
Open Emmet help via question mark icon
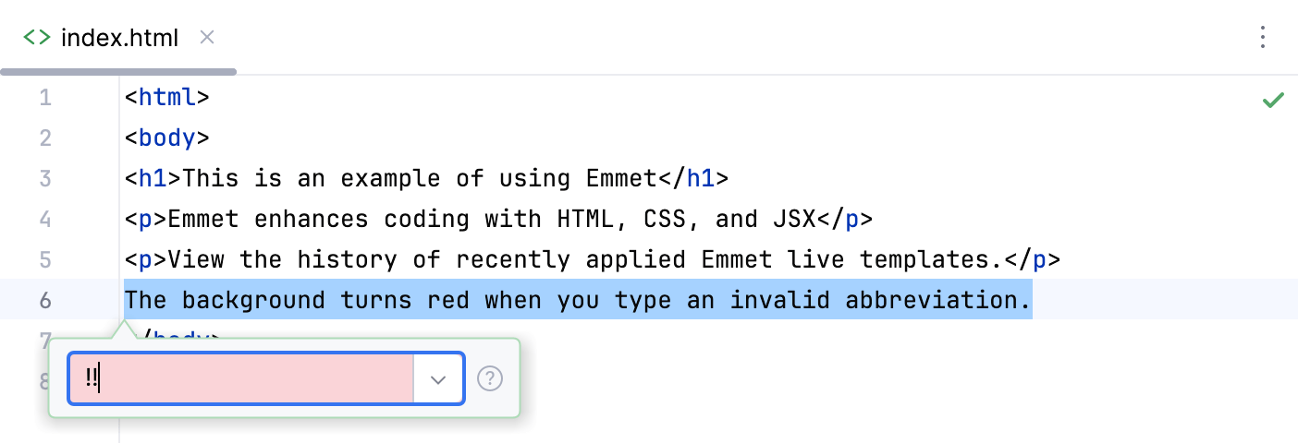pyautogui.click(x=490, y=378)
